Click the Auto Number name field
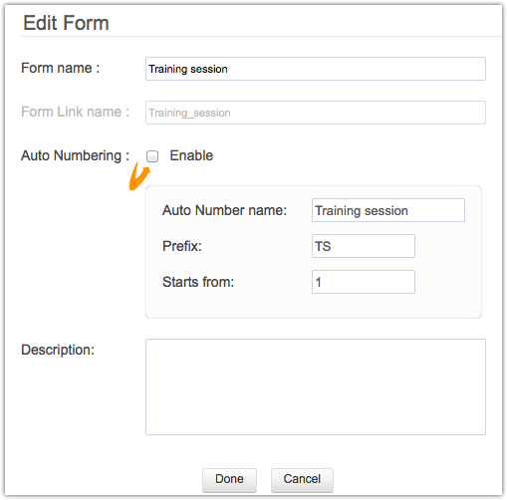 coord(388,210)
